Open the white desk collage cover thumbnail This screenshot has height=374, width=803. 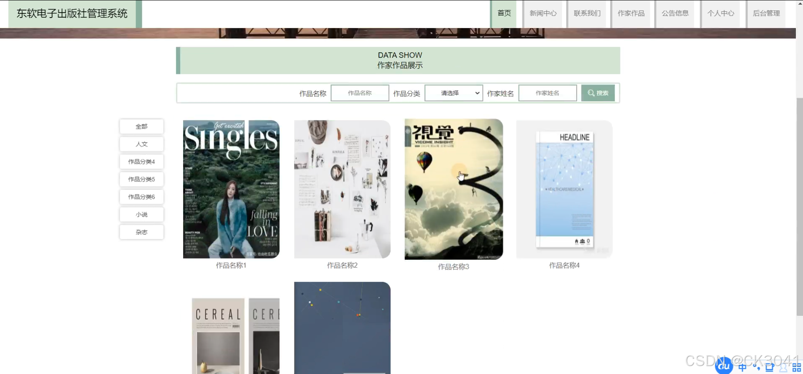pos(342,189)
